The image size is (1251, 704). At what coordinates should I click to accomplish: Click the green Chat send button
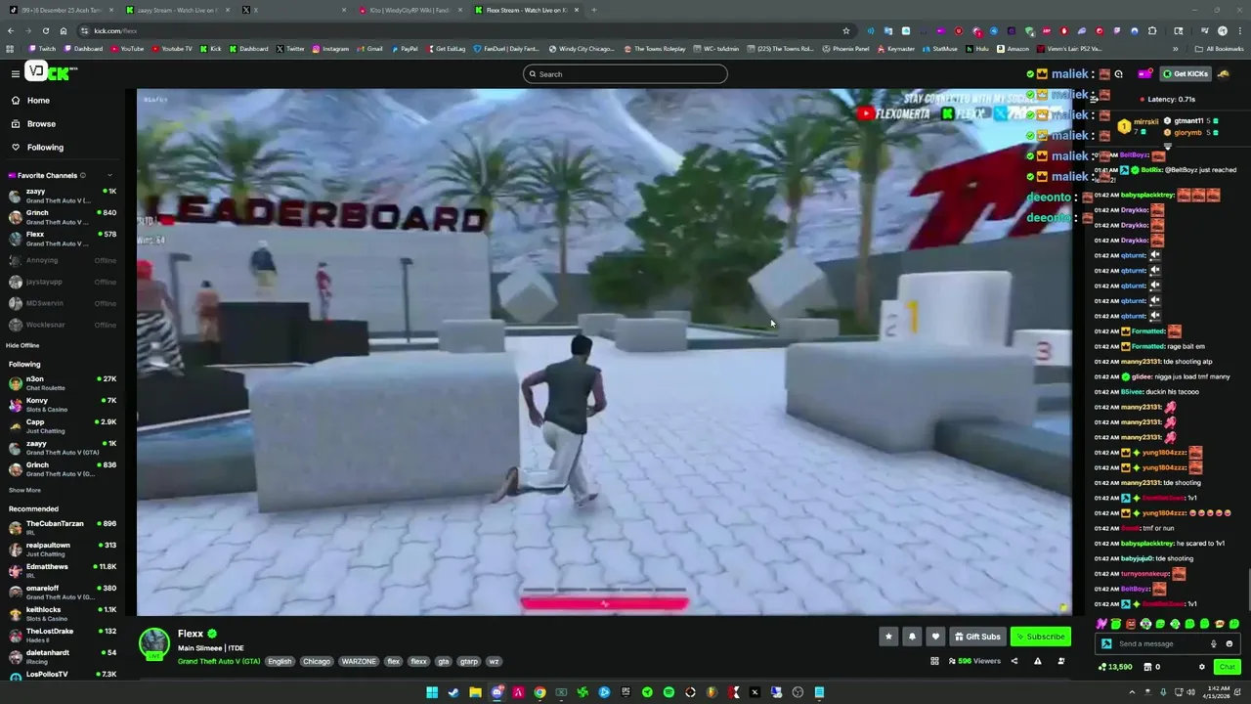1227,667
